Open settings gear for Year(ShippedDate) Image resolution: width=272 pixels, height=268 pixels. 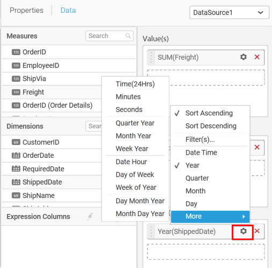coord(243,231)
